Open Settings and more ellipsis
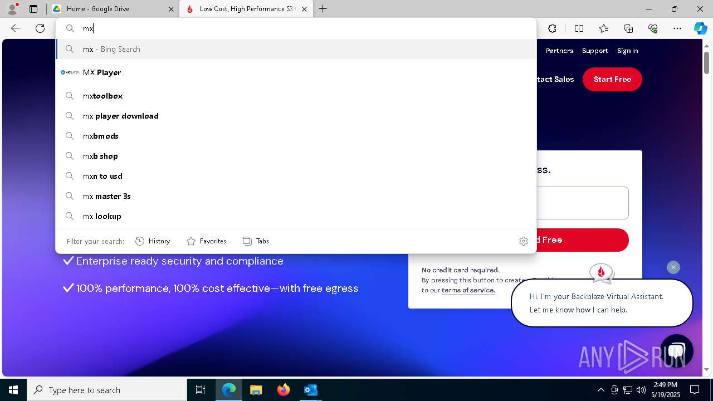This screenshot has height=401, width=713. (x=677, y=28)
